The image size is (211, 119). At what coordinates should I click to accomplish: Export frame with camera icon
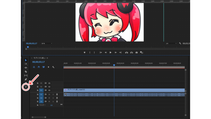click(137, 53)
